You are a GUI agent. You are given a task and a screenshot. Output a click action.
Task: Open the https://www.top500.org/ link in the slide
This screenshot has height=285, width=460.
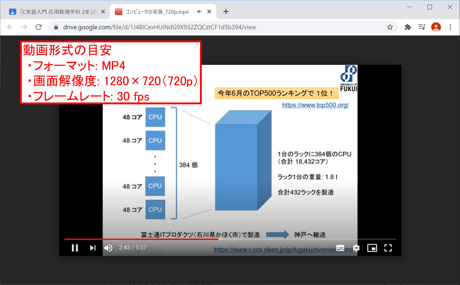point(315,105)
